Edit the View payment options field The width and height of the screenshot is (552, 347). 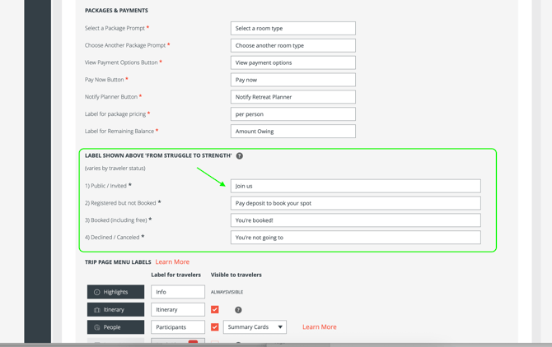(x=293, y=62)
